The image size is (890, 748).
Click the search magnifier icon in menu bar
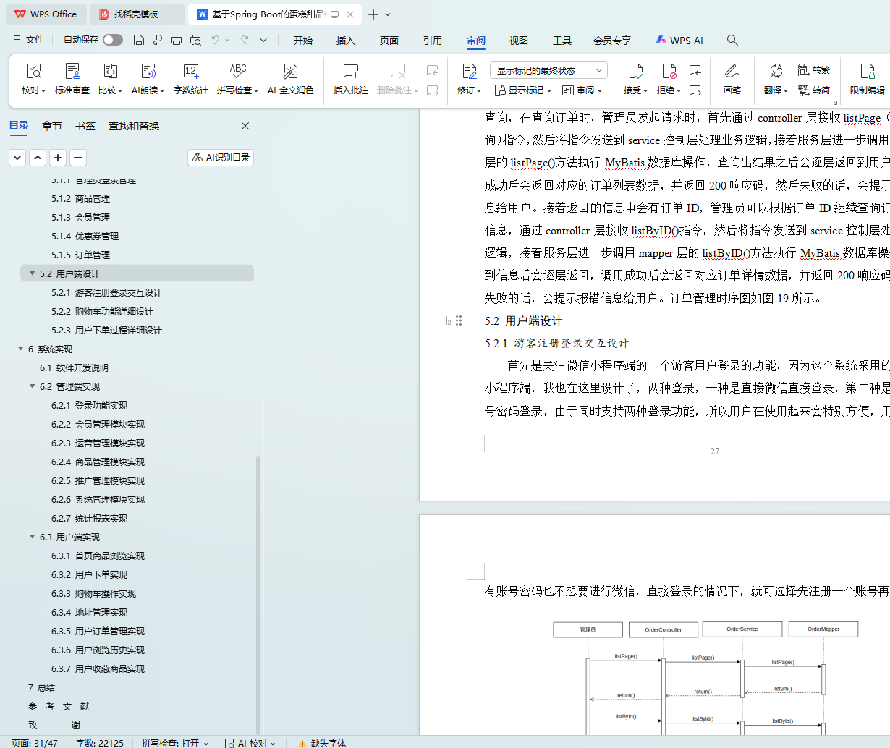[732, 41]
